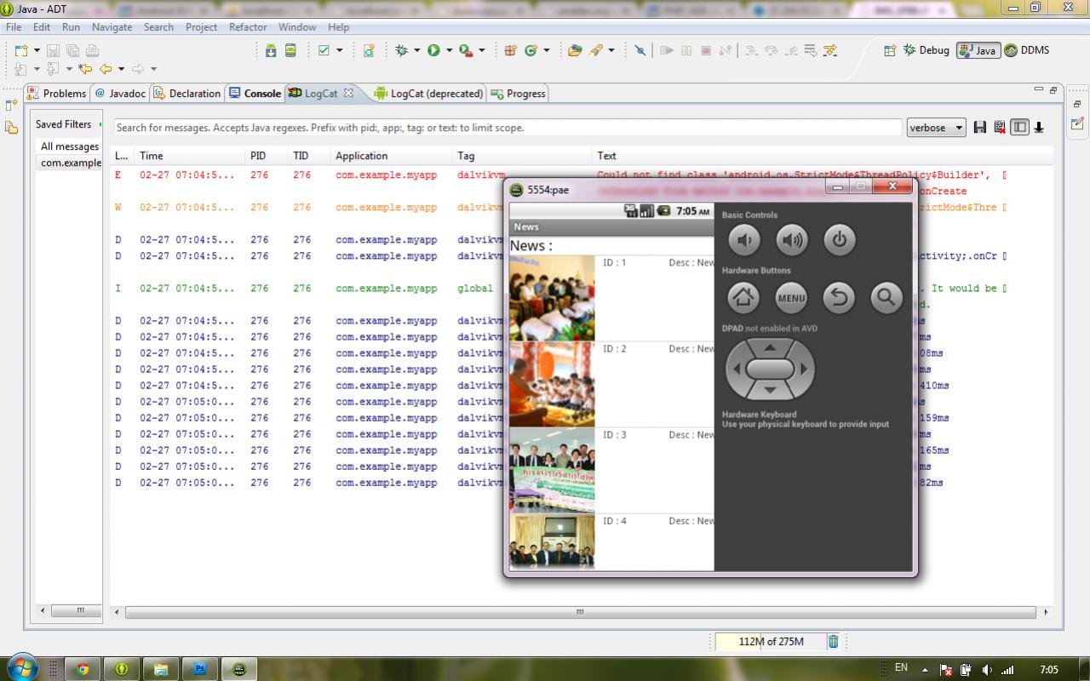This screenshot has height=681, width=1090.
Task: Run garbage collector trash icon
Action: coord(834,642)
